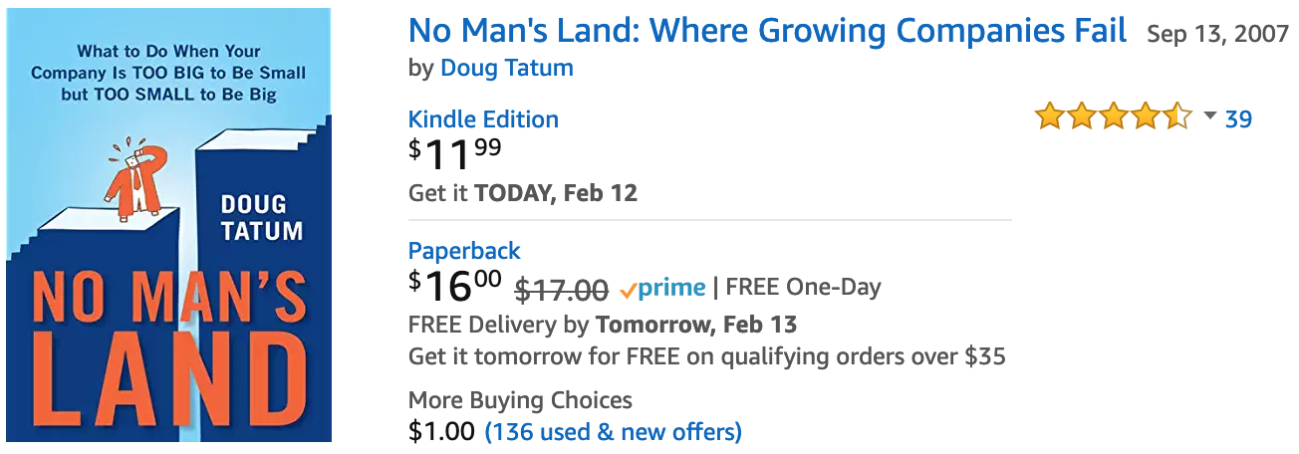Open the No Man's Land book cover image
1299x454 pixels.
[168, 224]
